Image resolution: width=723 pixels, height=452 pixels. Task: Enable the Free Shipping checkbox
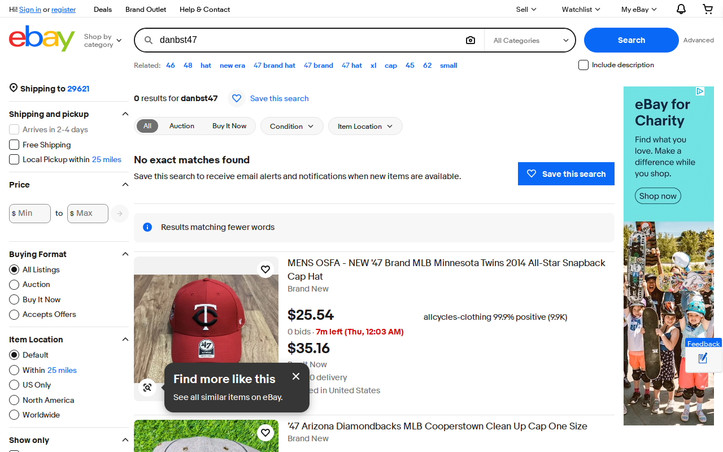coord(14,145)
